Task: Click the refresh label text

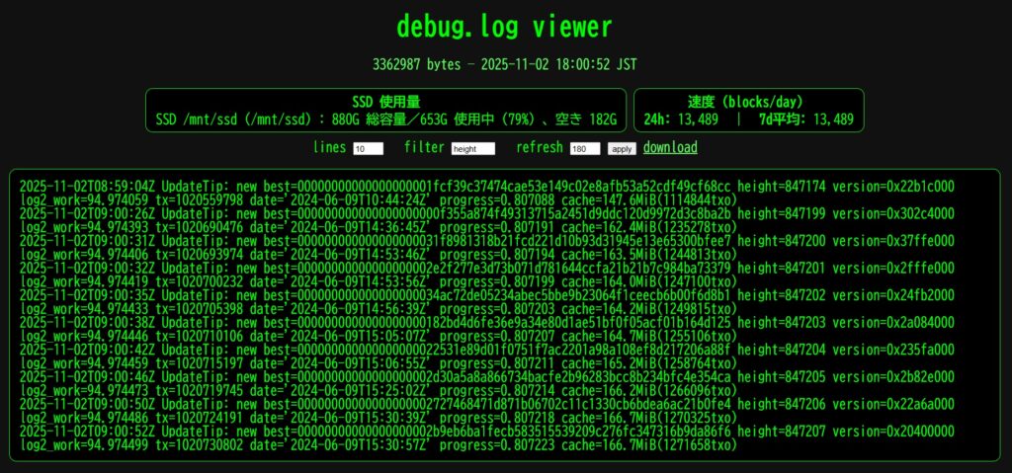Action: pyautogui.click(x=540, y=148)
